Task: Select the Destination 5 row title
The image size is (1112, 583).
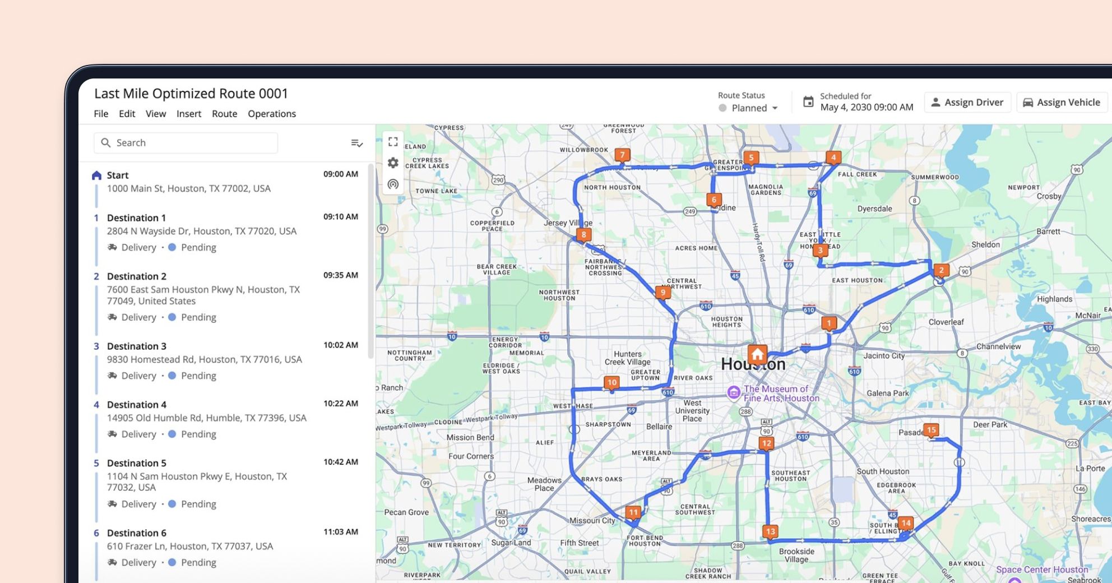Action: [x=136, y=463]
